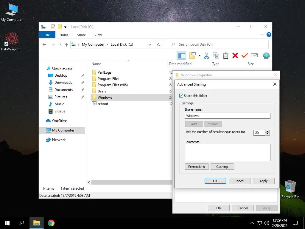Go back with the left arrow
Screen dimensions: 305x229
(x=44, y=44)
